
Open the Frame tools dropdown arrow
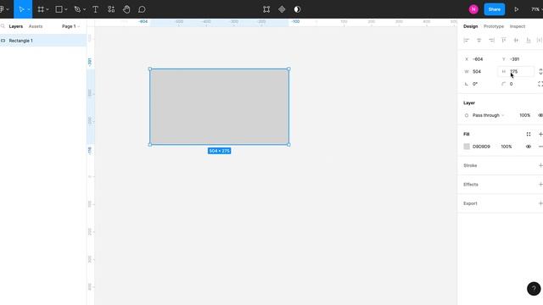(x=48, y=9)
